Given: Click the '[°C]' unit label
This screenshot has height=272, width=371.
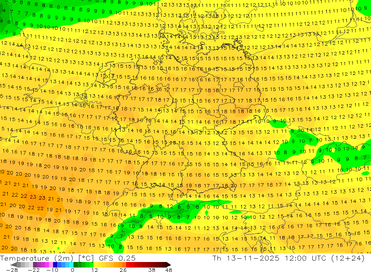Looking at the screenshot, I should coord(86,258).
